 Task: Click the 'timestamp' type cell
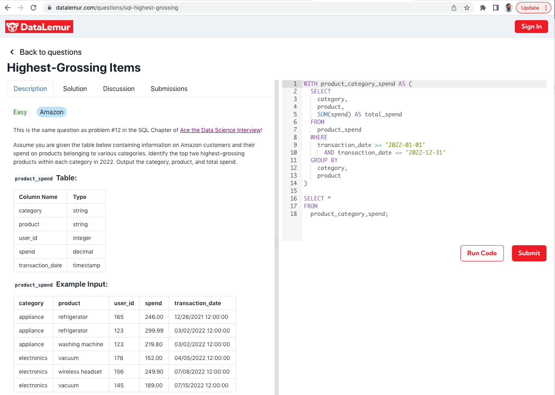(87, 265)
